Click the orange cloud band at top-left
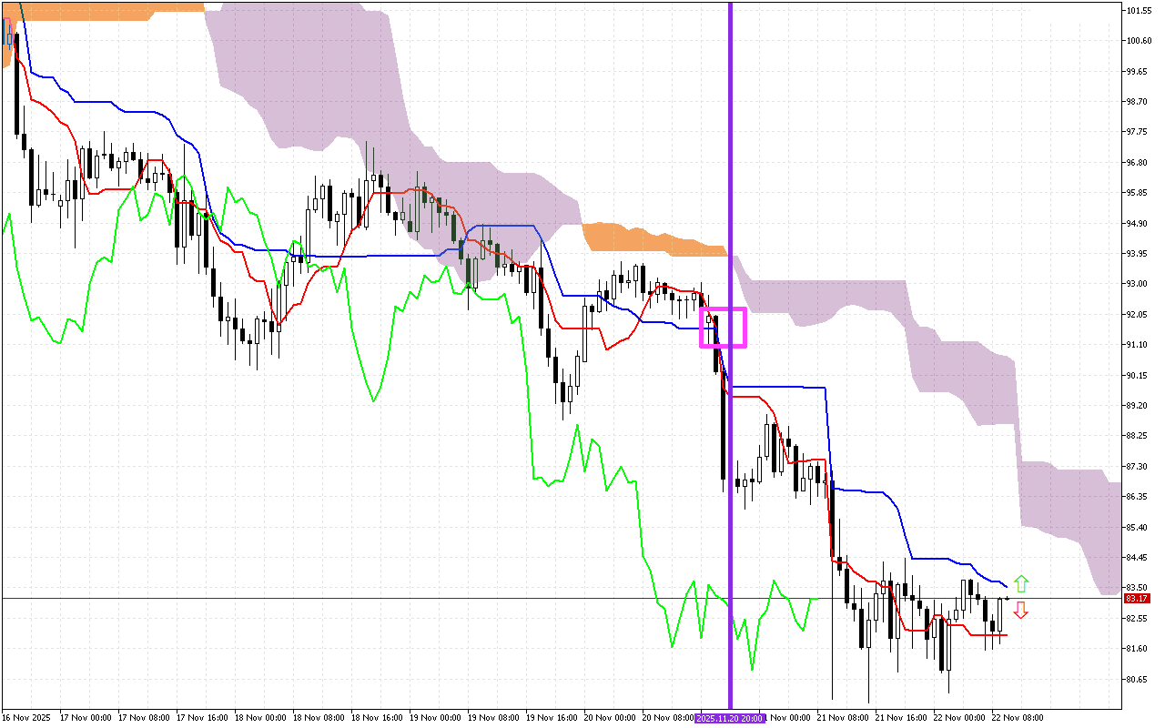1165x728 pixels. click(109, 7)
